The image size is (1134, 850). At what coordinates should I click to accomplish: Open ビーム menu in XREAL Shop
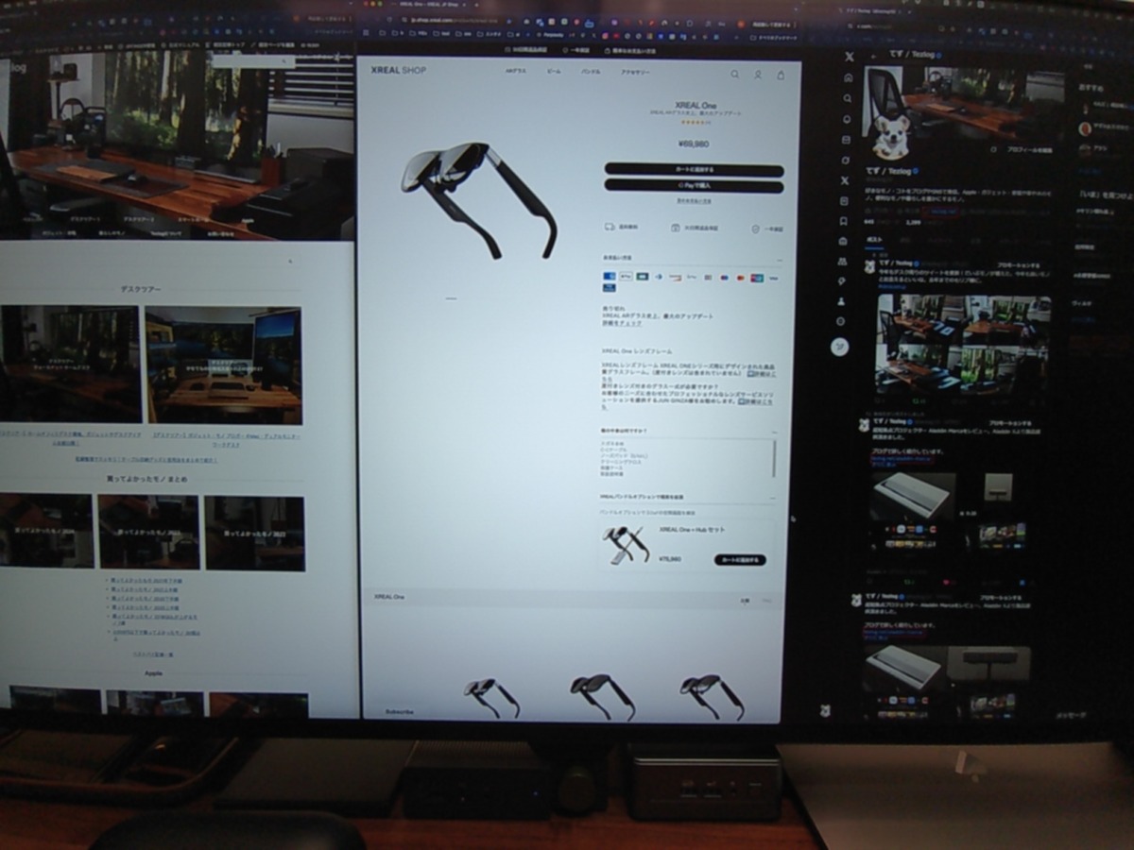click(554, 72)
